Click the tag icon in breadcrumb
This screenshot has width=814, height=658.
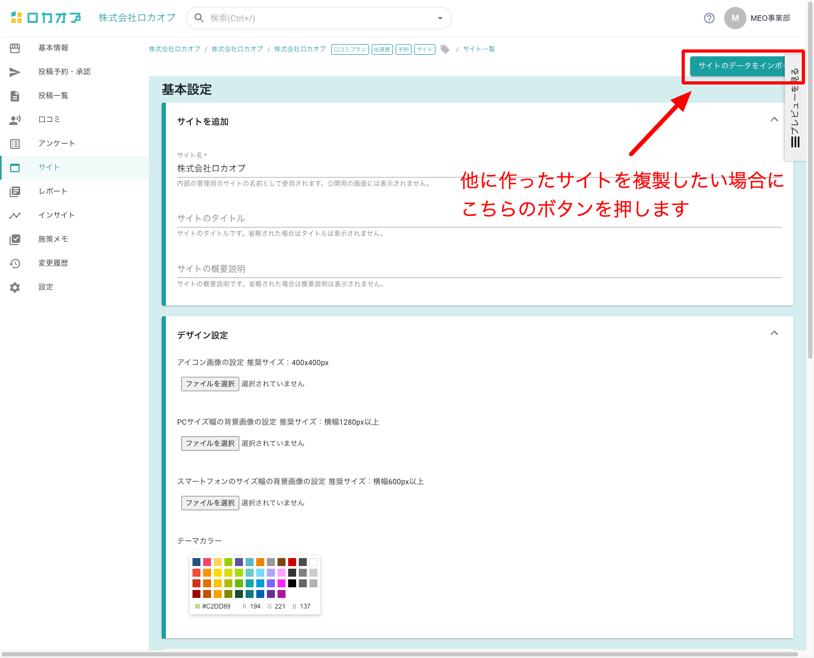[x=445, y=49]
